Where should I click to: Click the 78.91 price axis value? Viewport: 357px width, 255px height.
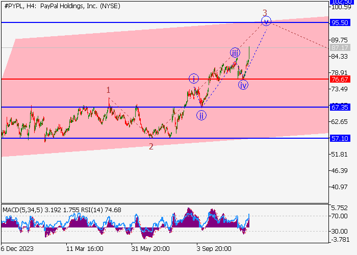click(x=340, y=73)
